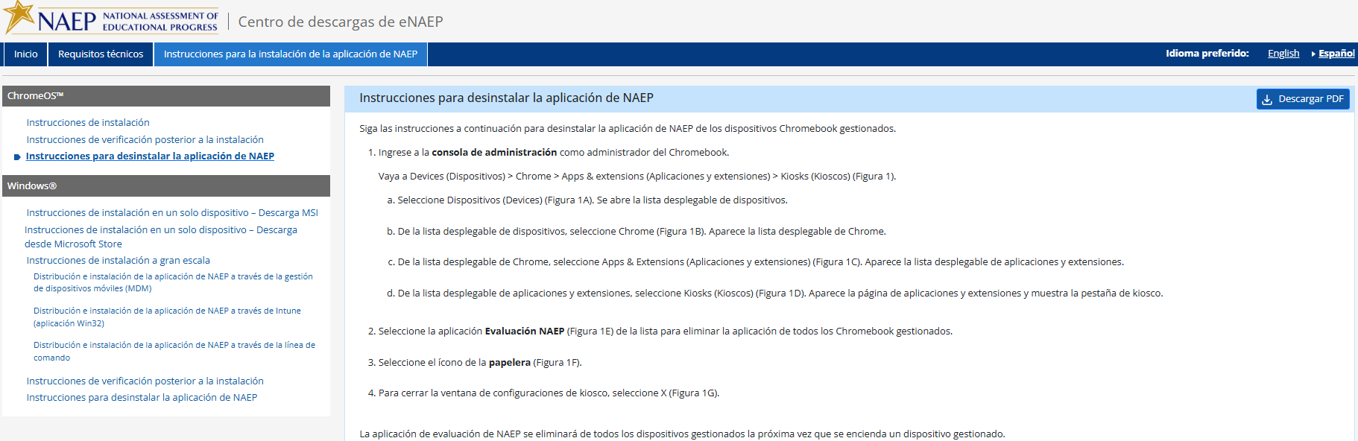Image resolution: width=1358 pixels, height=441 pixels.
Task: Open the Requisitos técnicos tab
Action: [x=101, y=54]
